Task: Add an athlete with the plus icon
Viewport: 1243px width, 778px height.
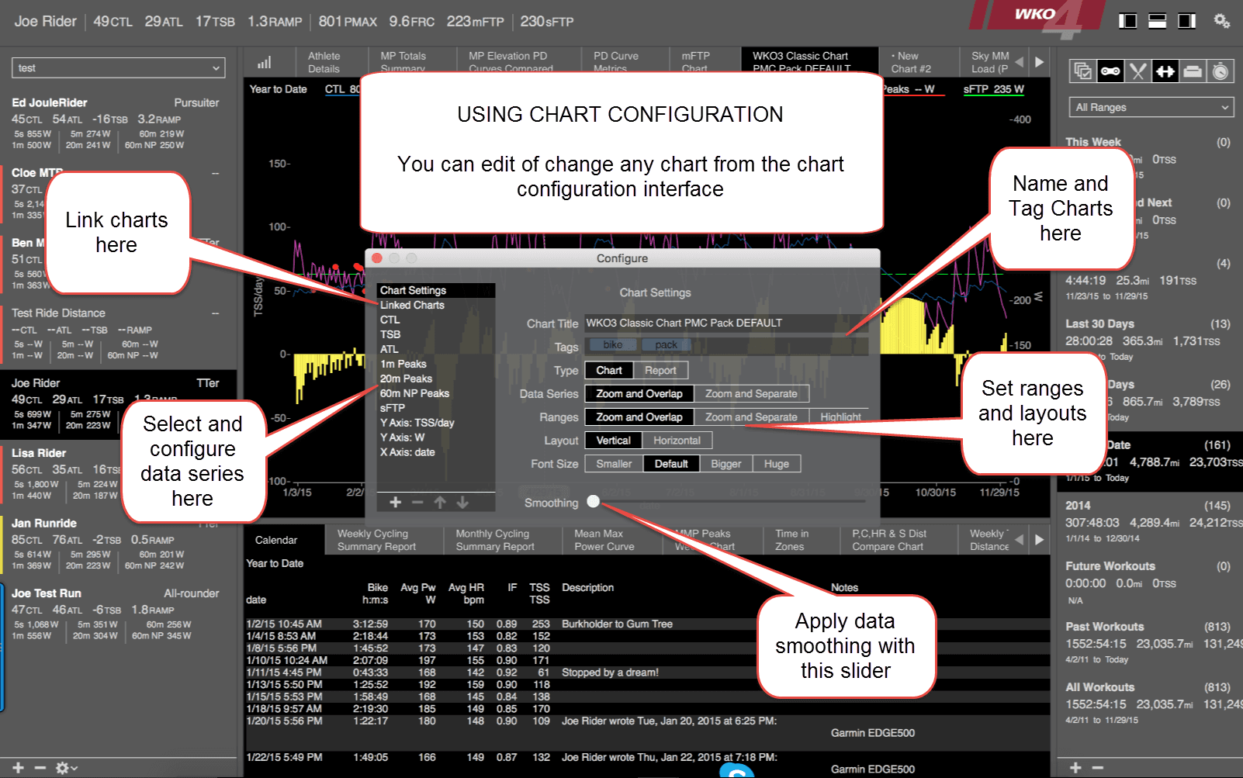Action: point(18,768)
